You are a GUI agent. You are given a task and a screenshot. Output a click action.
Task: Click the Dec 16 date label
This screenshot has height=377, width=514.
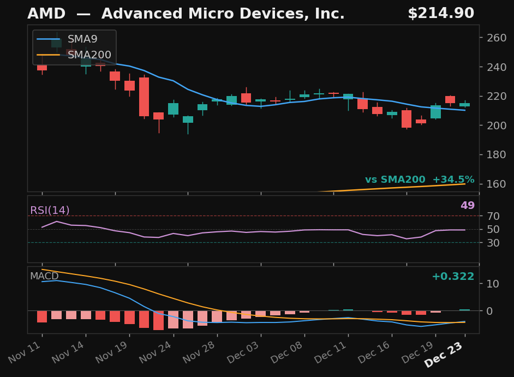[x=374, y=352]
